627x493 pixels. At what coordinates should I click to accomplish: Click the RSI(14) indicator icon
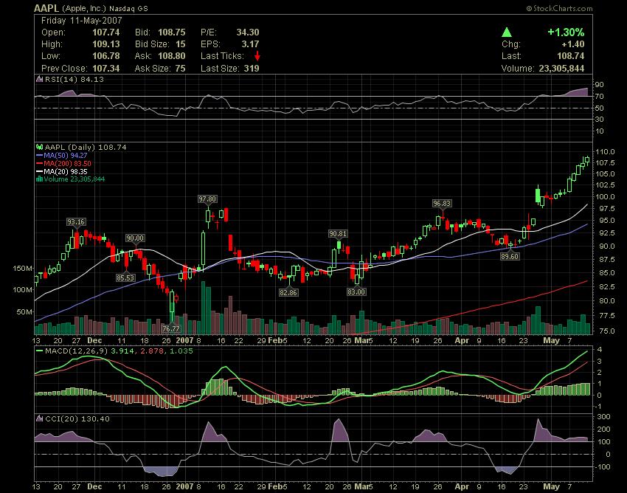39,79
